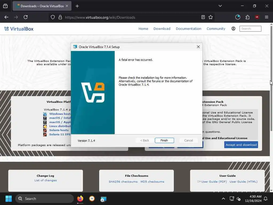Open VirtualBox installer taskbar icon

(103, 199)
